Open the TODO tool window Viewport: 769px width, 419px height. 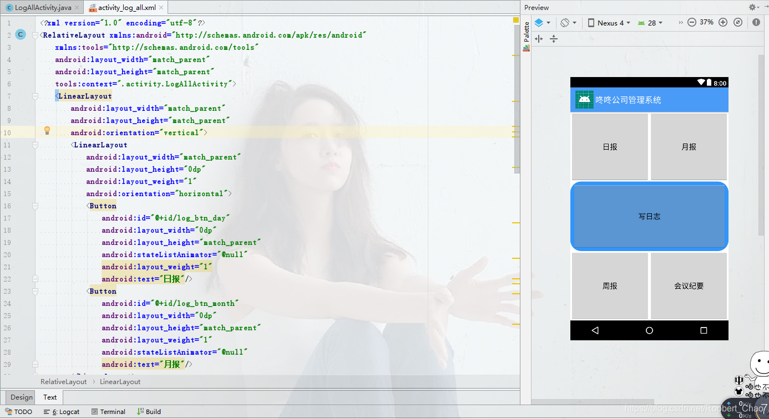point(18,412)
